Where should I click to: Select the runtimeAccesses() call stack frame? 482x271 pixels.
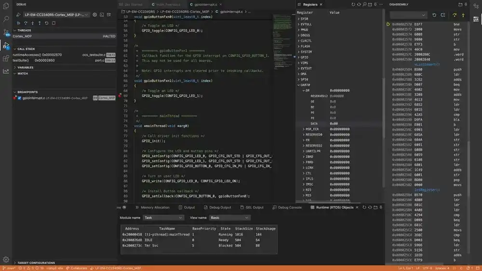point(64,54)
